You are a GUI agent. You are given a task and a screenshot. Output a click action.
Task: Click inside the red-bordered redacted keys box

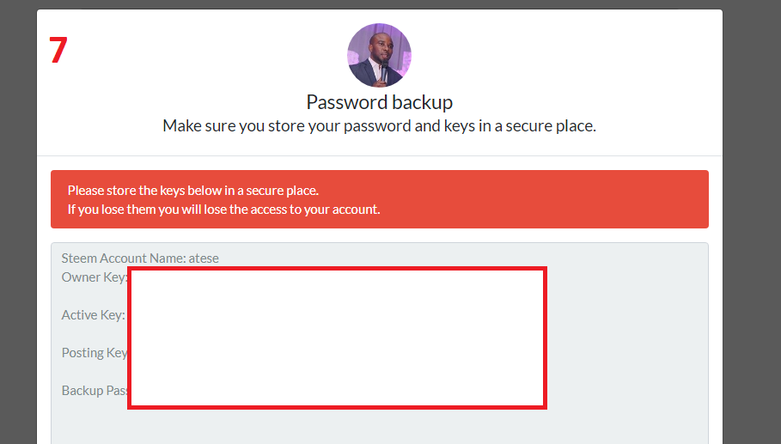pyautogui.click(x=337, y=338)
